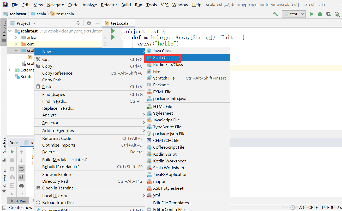Choose Reformat Code
The height and width of the screenshot is (211, 342).
[x=89, y=138]
